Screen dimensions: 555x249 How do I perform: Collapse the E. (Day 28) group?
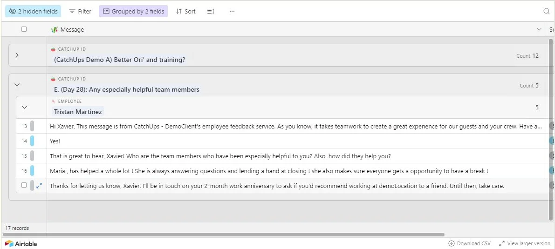click(17, 85)
